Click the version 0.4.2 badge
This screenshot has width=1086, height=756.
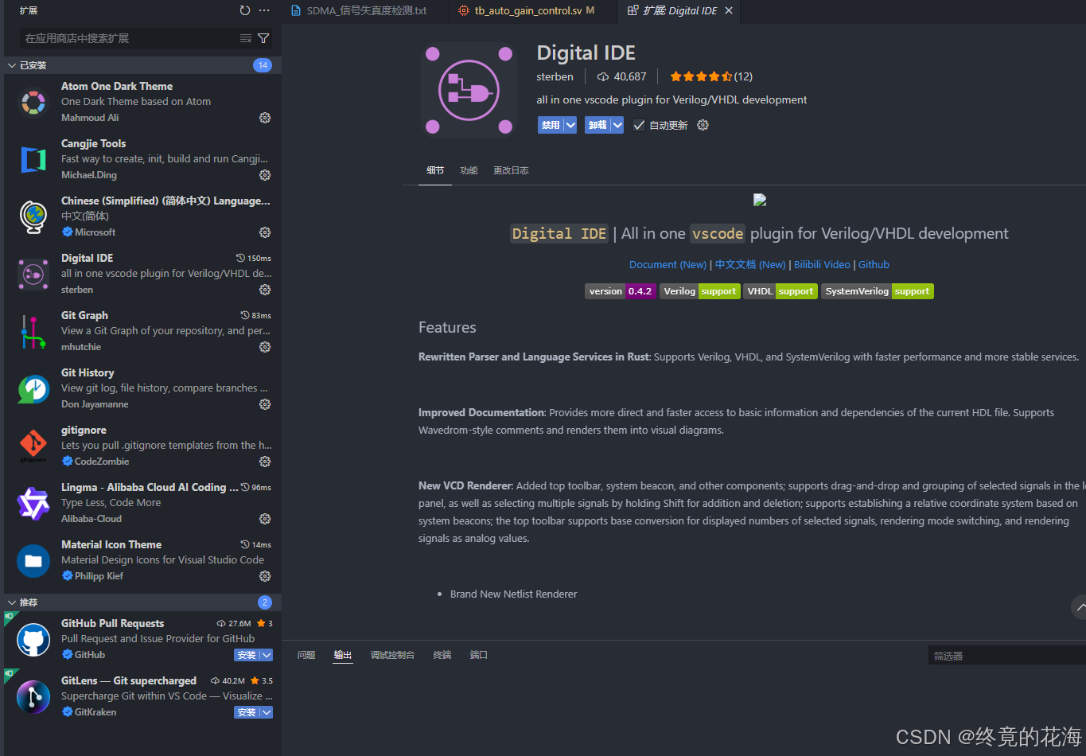pyautogui.click(x=620, y=291)
